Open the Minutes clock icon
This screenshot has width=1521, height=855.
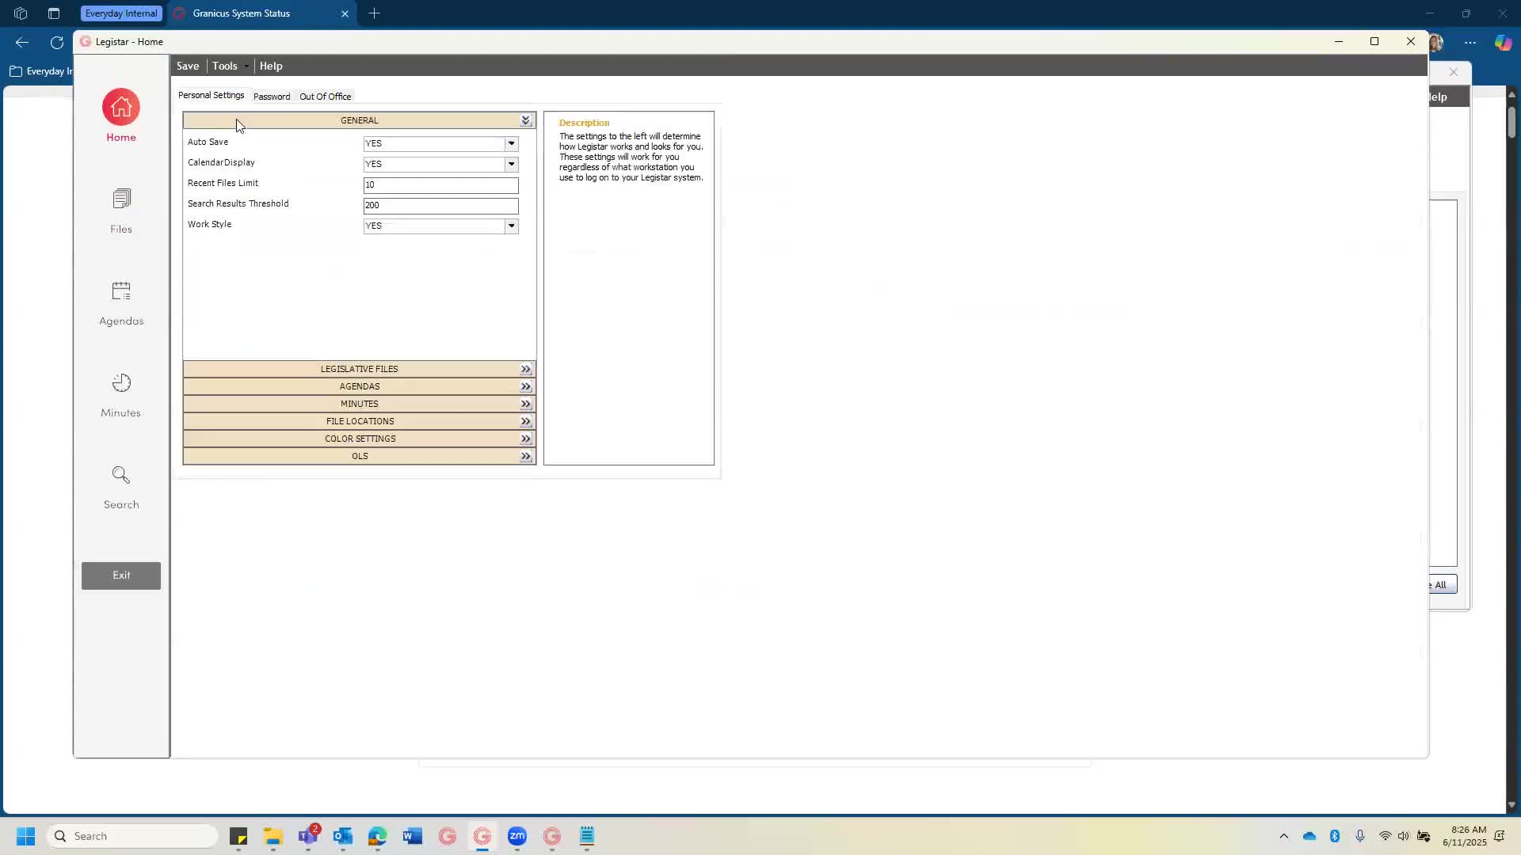click(x=121, y=383)
